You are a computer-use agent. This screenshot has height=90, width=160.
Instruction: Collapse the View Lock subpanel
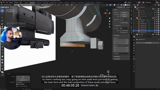coord(118,25)
